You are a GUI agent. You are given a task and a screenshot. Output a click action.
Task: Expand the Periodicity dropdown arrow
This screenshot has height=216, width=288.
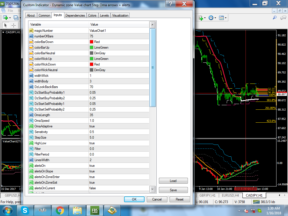pyautogui.click(x=215, y=18)
